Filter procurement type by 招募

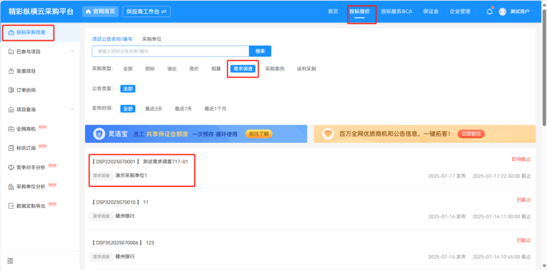(x=216, y=69)
